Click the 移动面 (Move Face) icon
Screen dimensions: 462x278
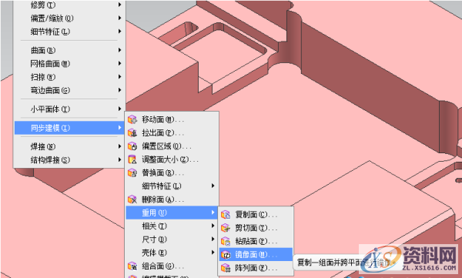132,119
